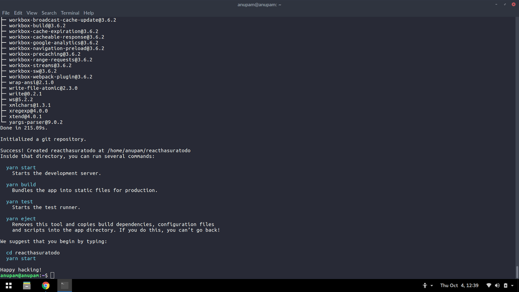Screen dimensions: 519x292
Task: Click the Terminal taskbar icon
Action: pyautogui.click(x=65, y=286)
